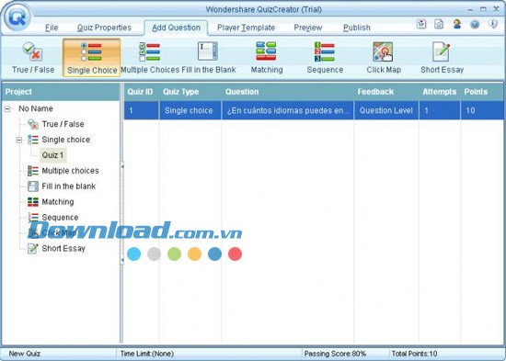Screen dimensions: 506x361
Task: Select No Name project in tree
Action: point(36,108)
